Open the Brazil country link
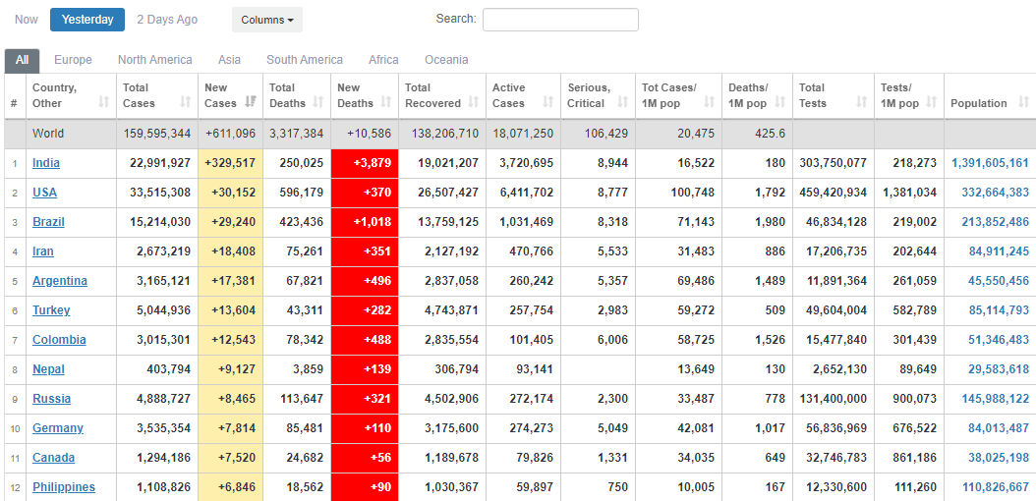Screen dimensions: 1036x501 point(48,222)
